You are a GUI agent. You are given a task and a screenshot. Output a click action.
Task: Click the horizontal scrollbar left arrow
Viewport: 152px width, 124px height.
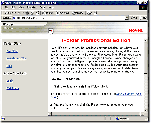[x=50, y=114]
